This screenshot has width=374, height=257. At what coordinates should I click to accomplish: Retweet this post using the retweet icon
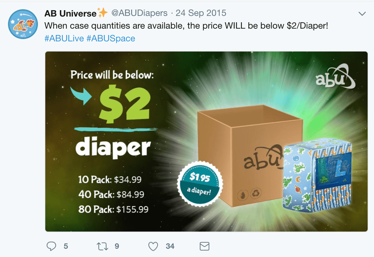[x=102, y=246]
